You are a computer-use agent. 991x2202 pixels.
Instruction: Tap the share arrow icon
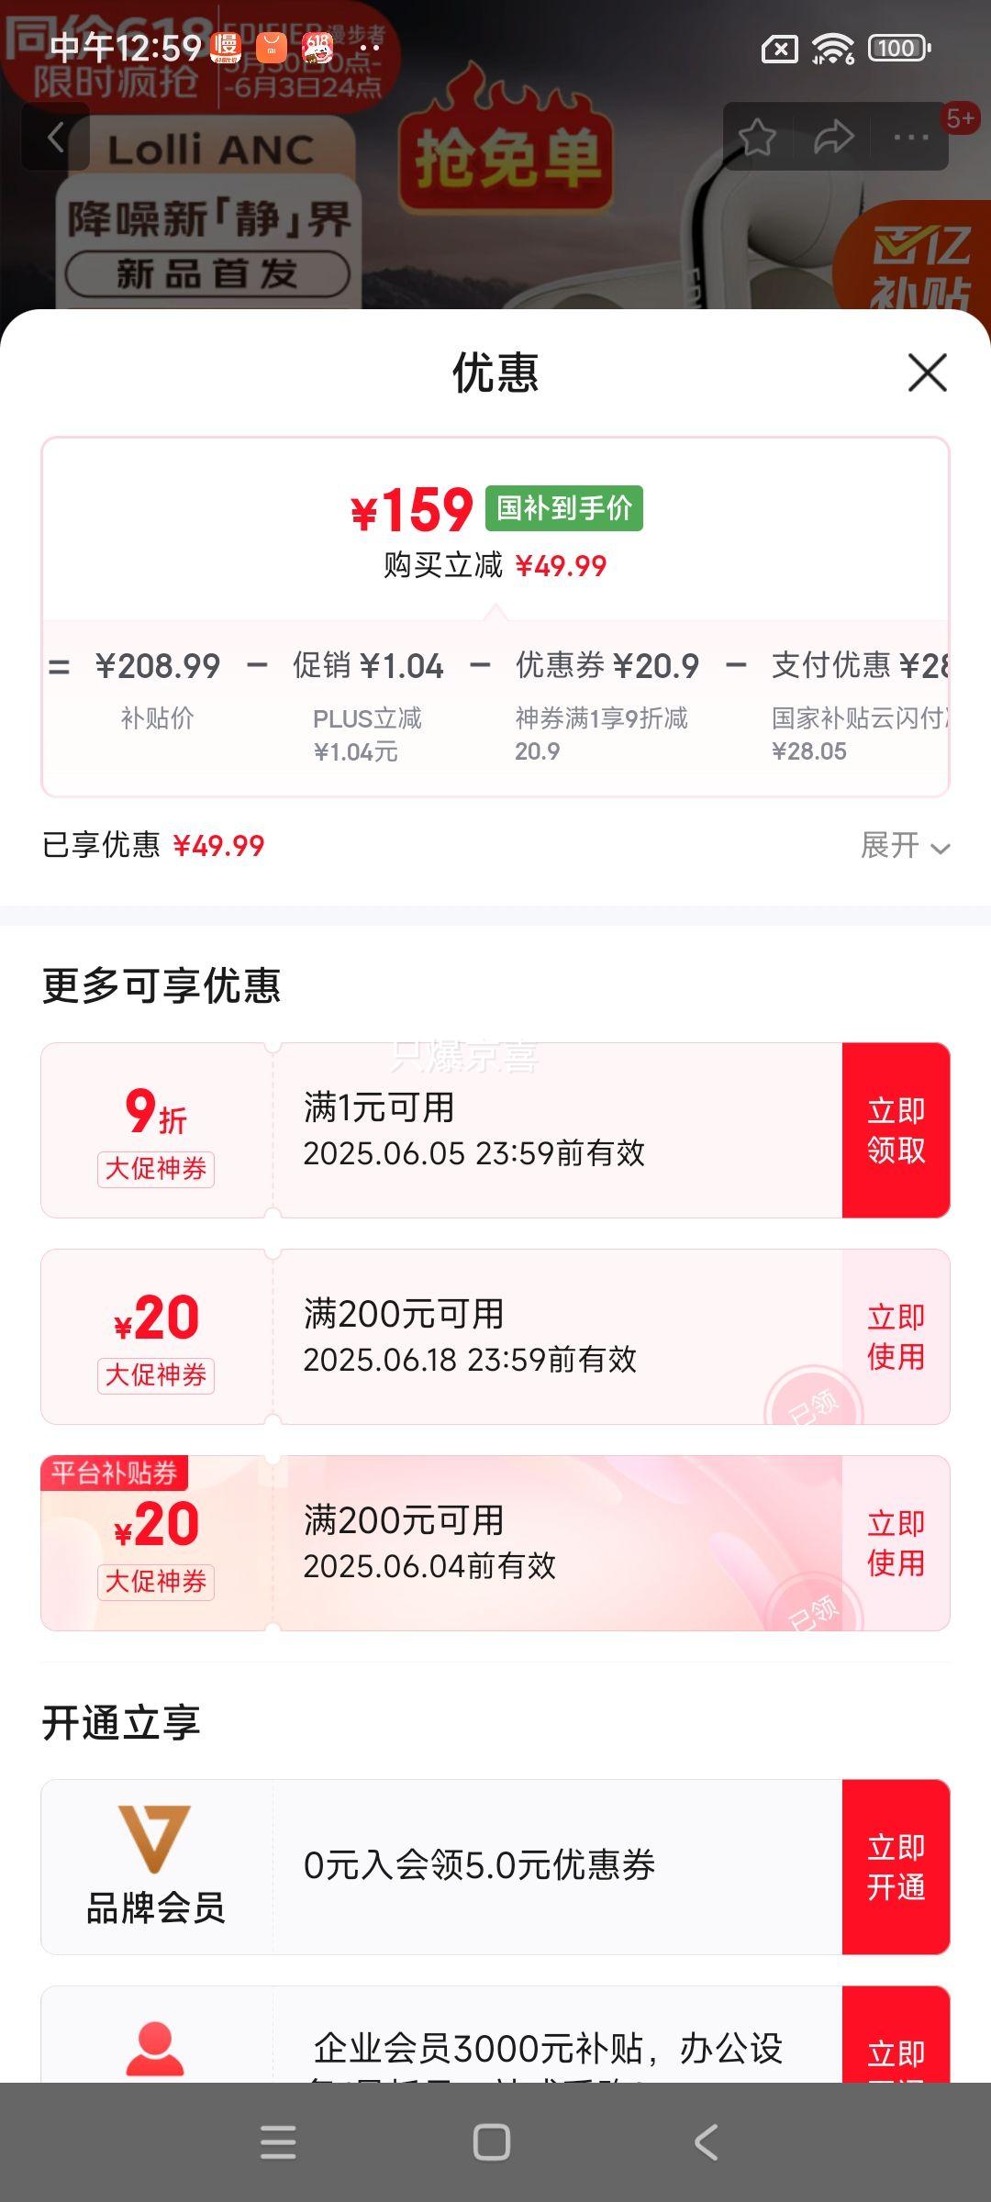point(833,138)
